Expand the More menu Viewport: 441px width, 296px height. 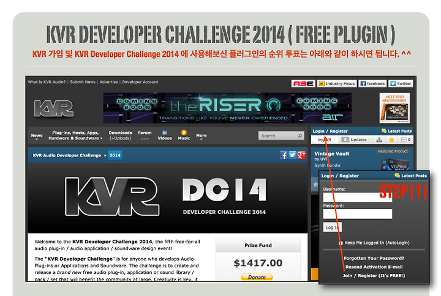[201, 136]
